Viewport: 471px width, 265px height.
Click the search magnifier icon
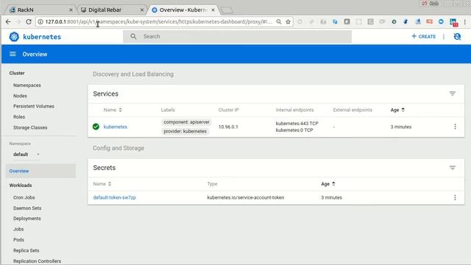133,36
